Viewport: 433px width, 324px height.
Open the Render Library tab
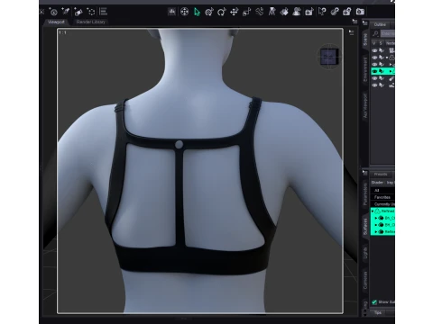click(91, 22)
